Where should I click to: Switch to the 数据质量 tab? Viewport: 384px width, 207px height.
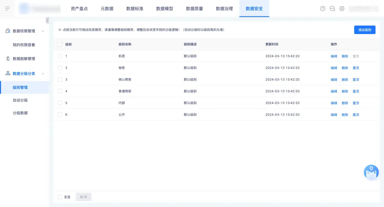click(194, 9)
